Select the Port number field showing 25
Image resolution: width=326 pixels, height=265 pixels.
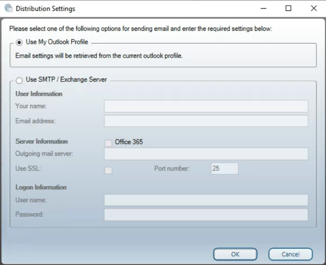tap(224, 169)
